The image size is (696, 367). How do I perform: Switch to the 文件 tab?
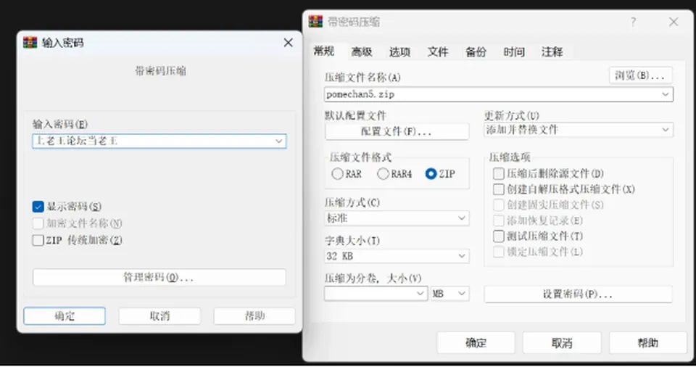coord(438,52)
